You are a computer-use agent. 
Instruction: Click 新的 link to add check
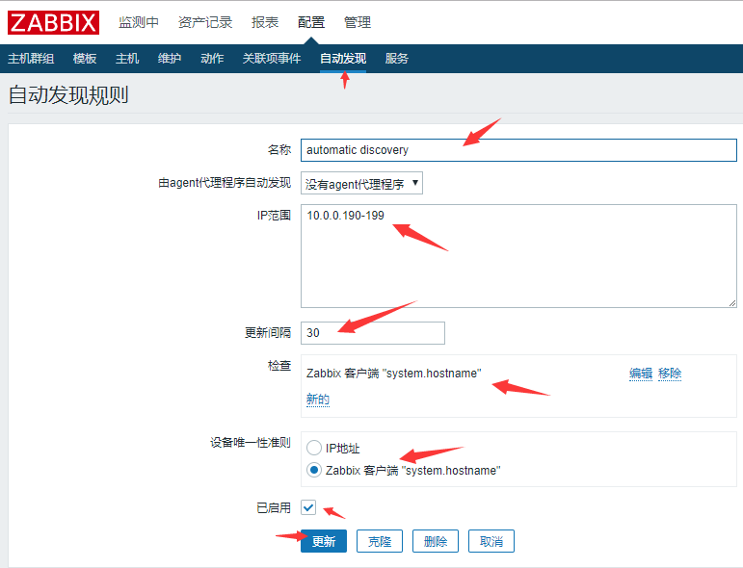coord(317,400)
